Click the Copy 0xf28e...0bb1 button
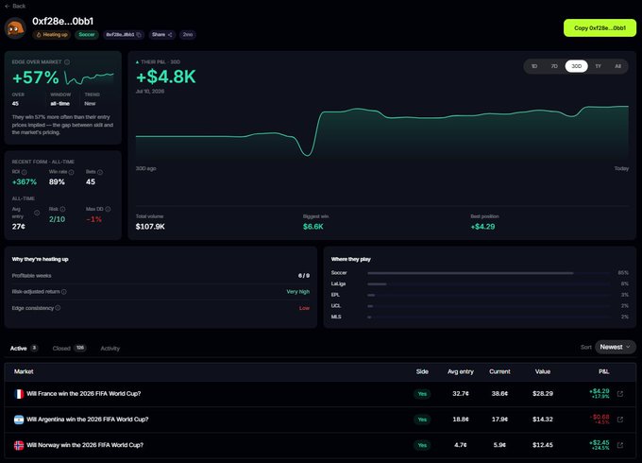The width and height of the screenshot is (642, 463). 600,27
